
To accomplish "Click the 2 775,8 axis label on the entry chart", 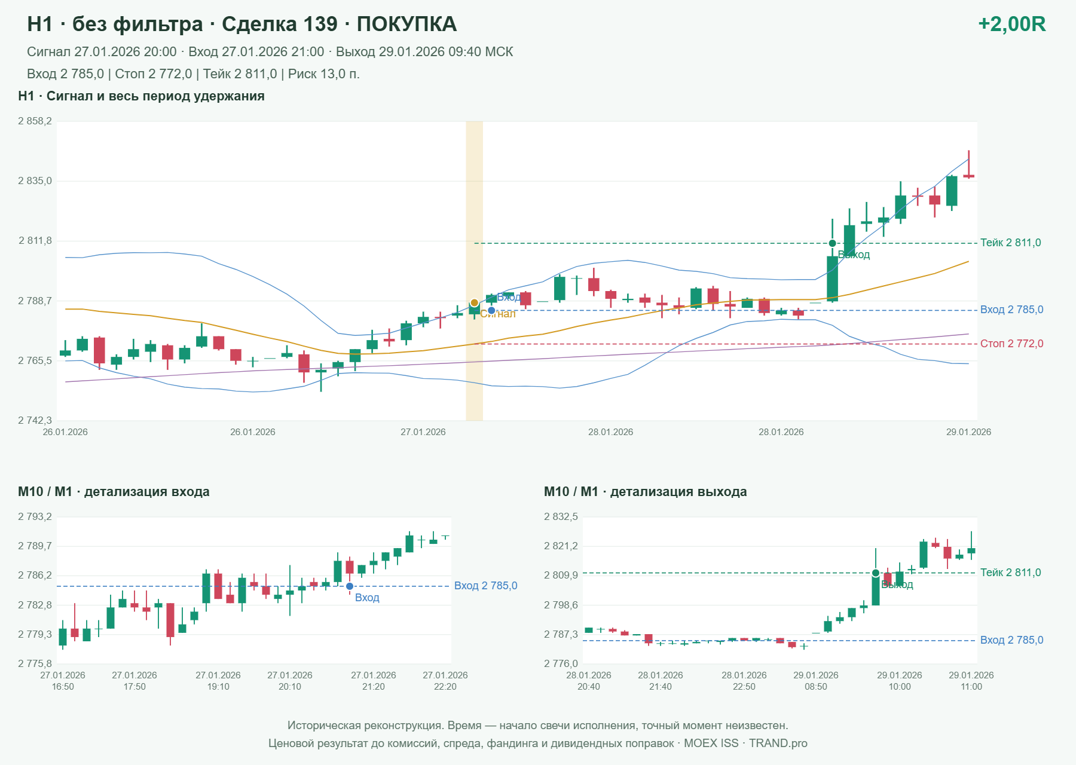I will point(35,663).
